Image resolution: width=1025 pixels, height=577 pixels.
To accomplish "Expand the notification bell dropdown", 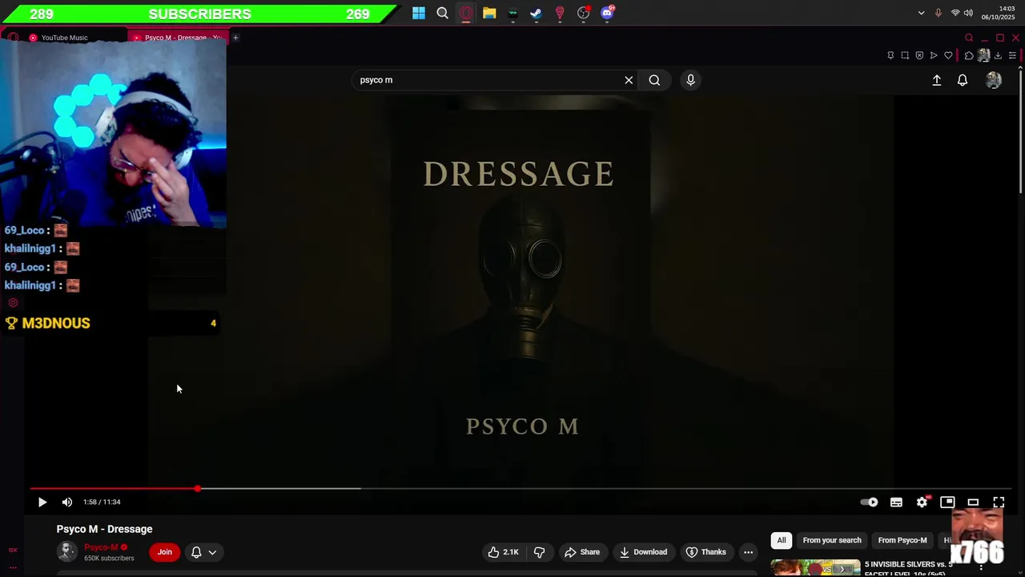I will (203, 552).
